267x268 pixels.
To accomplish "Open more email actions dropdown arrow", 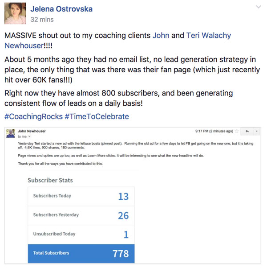I will click(257, 131).
